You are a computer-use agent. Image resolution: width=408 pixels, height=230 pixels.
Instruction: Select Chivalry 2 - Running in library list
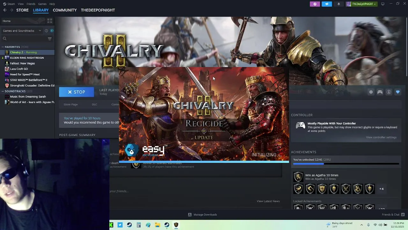tap(27, 52)
